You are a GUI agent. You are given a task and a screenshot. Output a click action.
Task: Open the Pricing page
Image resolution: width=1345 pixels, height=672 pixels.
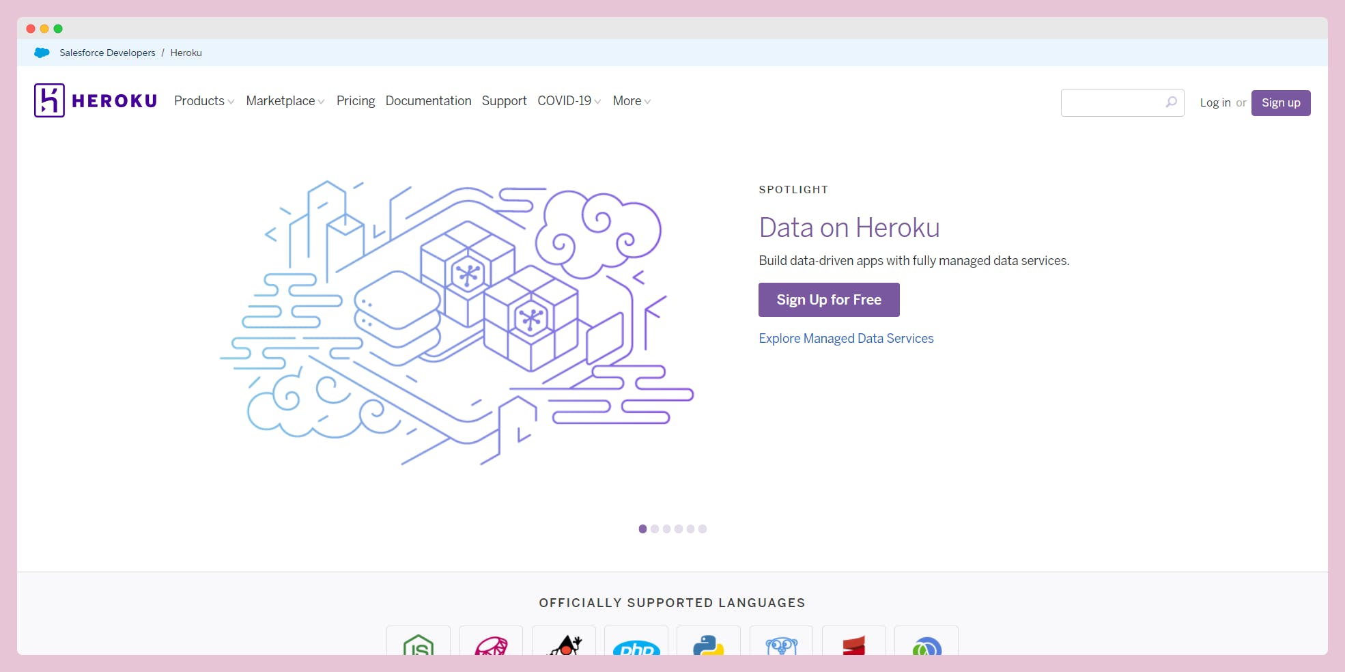point(356,100)
